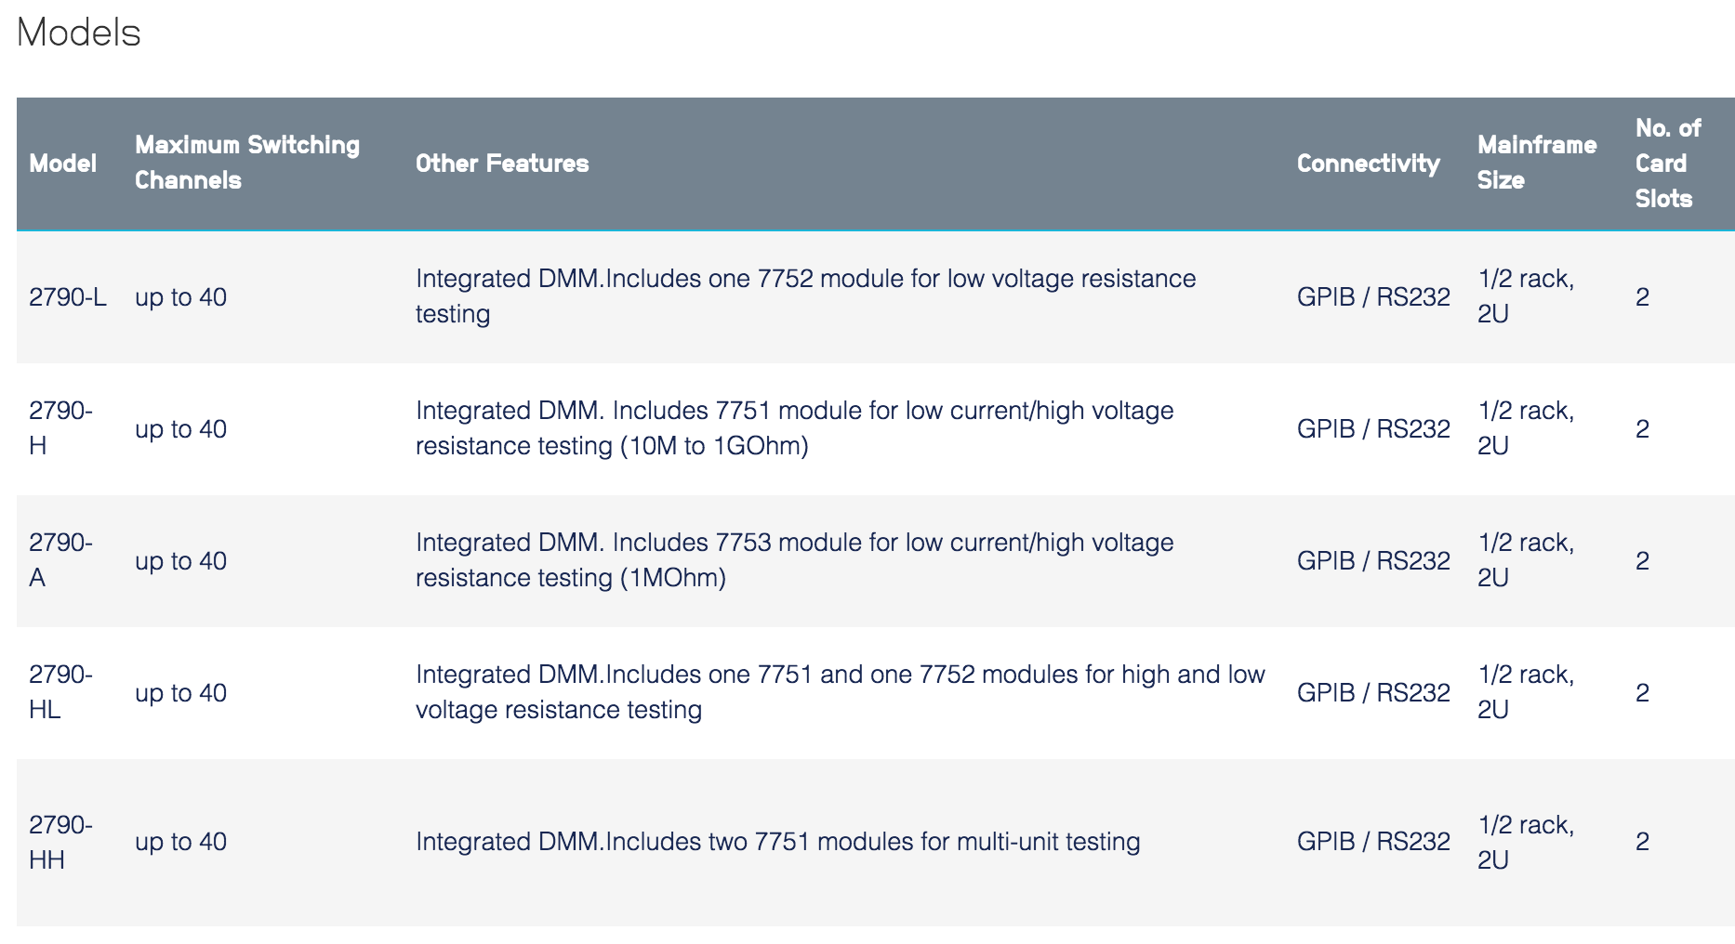Click the Model column header

(x=62, y=164)
